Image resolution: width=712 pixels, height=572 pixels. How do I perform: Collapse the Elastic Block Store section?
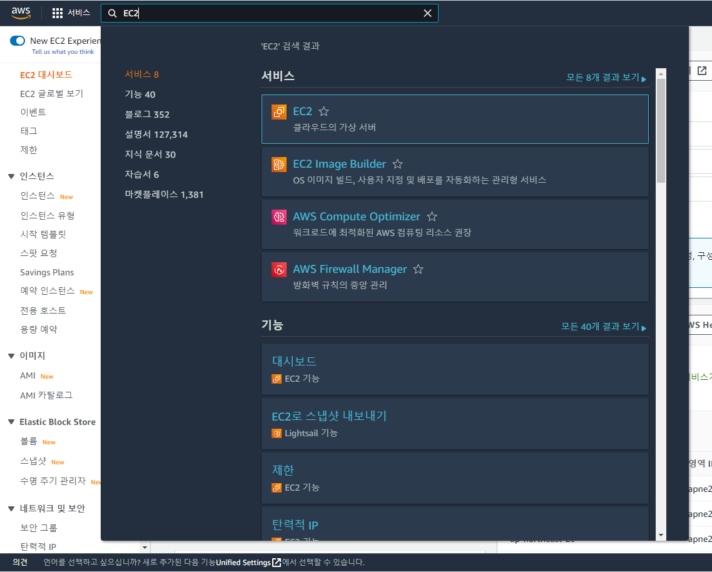(x=11, y=422)
